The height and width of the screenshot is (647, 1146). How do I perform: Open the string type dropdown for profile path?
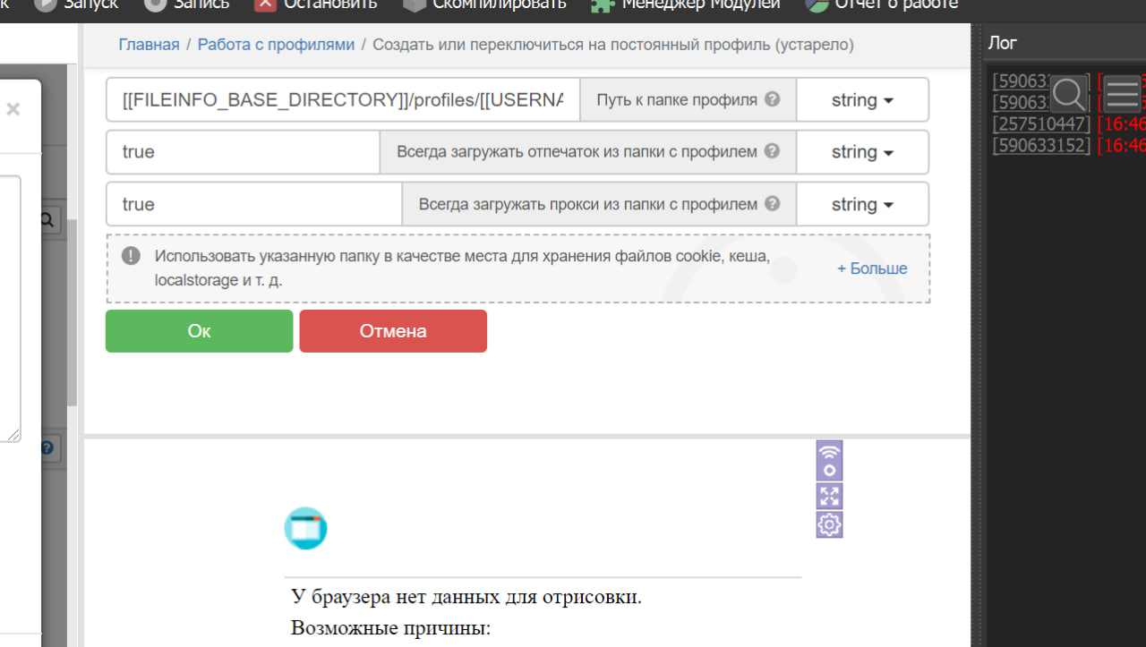coord(861,99)
